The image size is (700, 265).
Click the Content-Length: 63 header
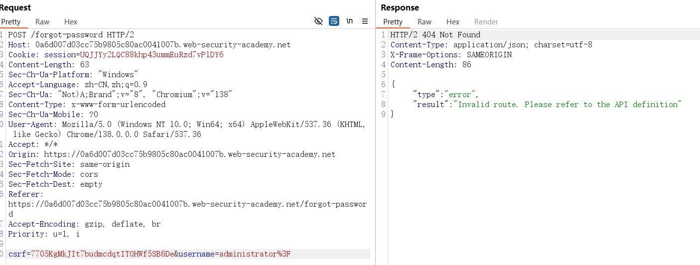(49, 65)
